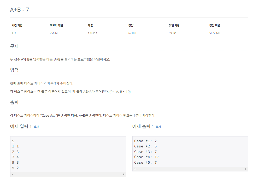Click the 메모리 제한 column header
Screen dimensions: 259x179
tap(56, 25)
